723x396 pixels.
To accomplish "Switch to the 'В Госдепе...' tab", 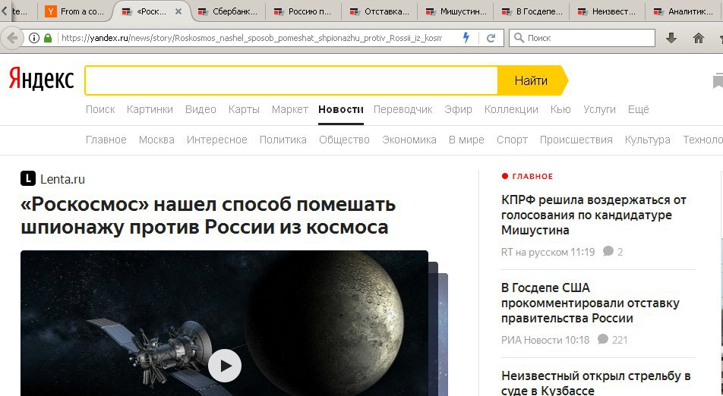I will click(532, 11).
